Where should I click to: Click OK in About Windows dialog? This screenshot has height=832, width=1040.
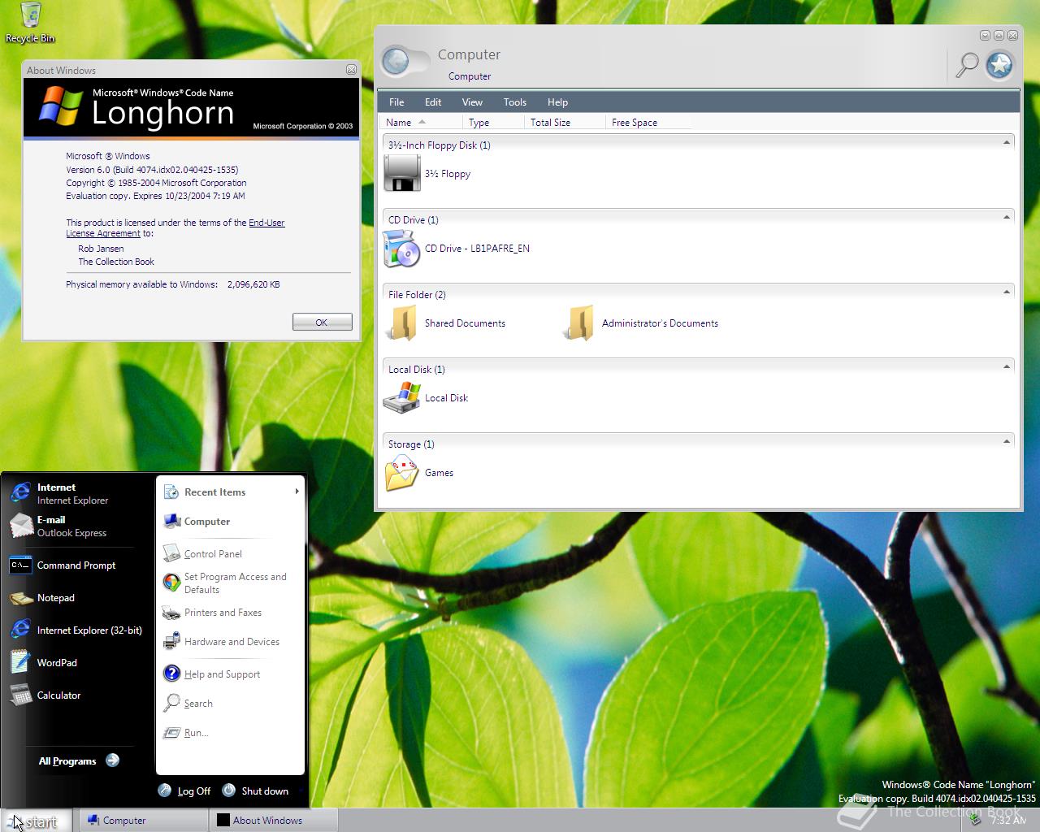point(322,323)
